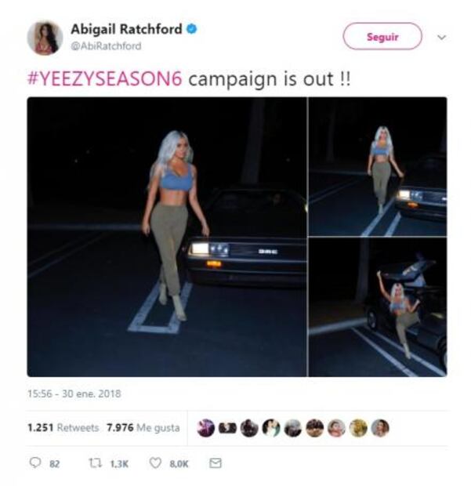Click the first liker avatar in row

(x=205, y=428)
